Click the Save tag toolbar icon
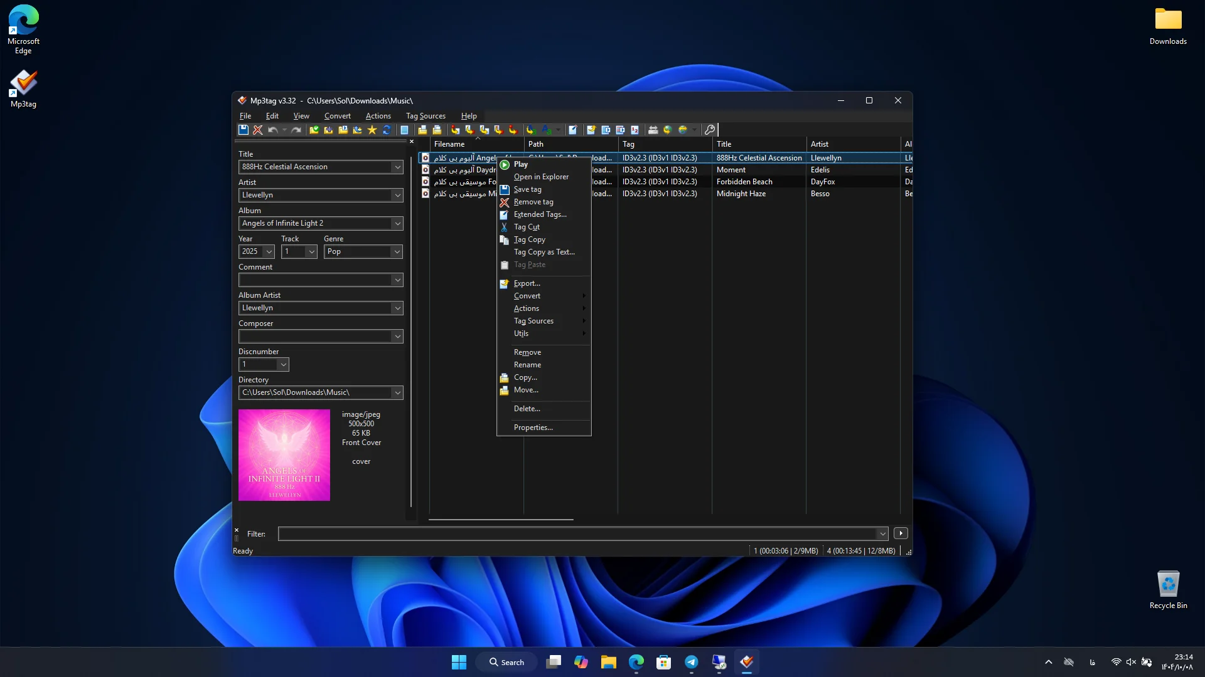This screenshot has width=1205, height=677. pyautogui.click(x=244, y=130)
